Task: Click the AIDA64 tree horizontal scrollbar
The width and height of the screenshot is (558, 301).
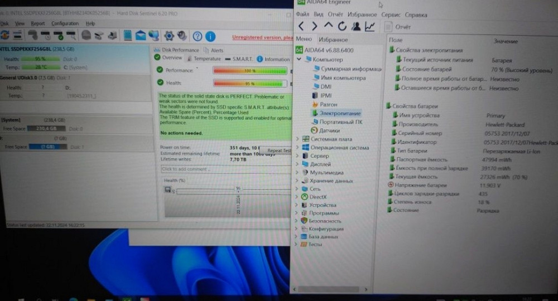Action: point(330,289)
